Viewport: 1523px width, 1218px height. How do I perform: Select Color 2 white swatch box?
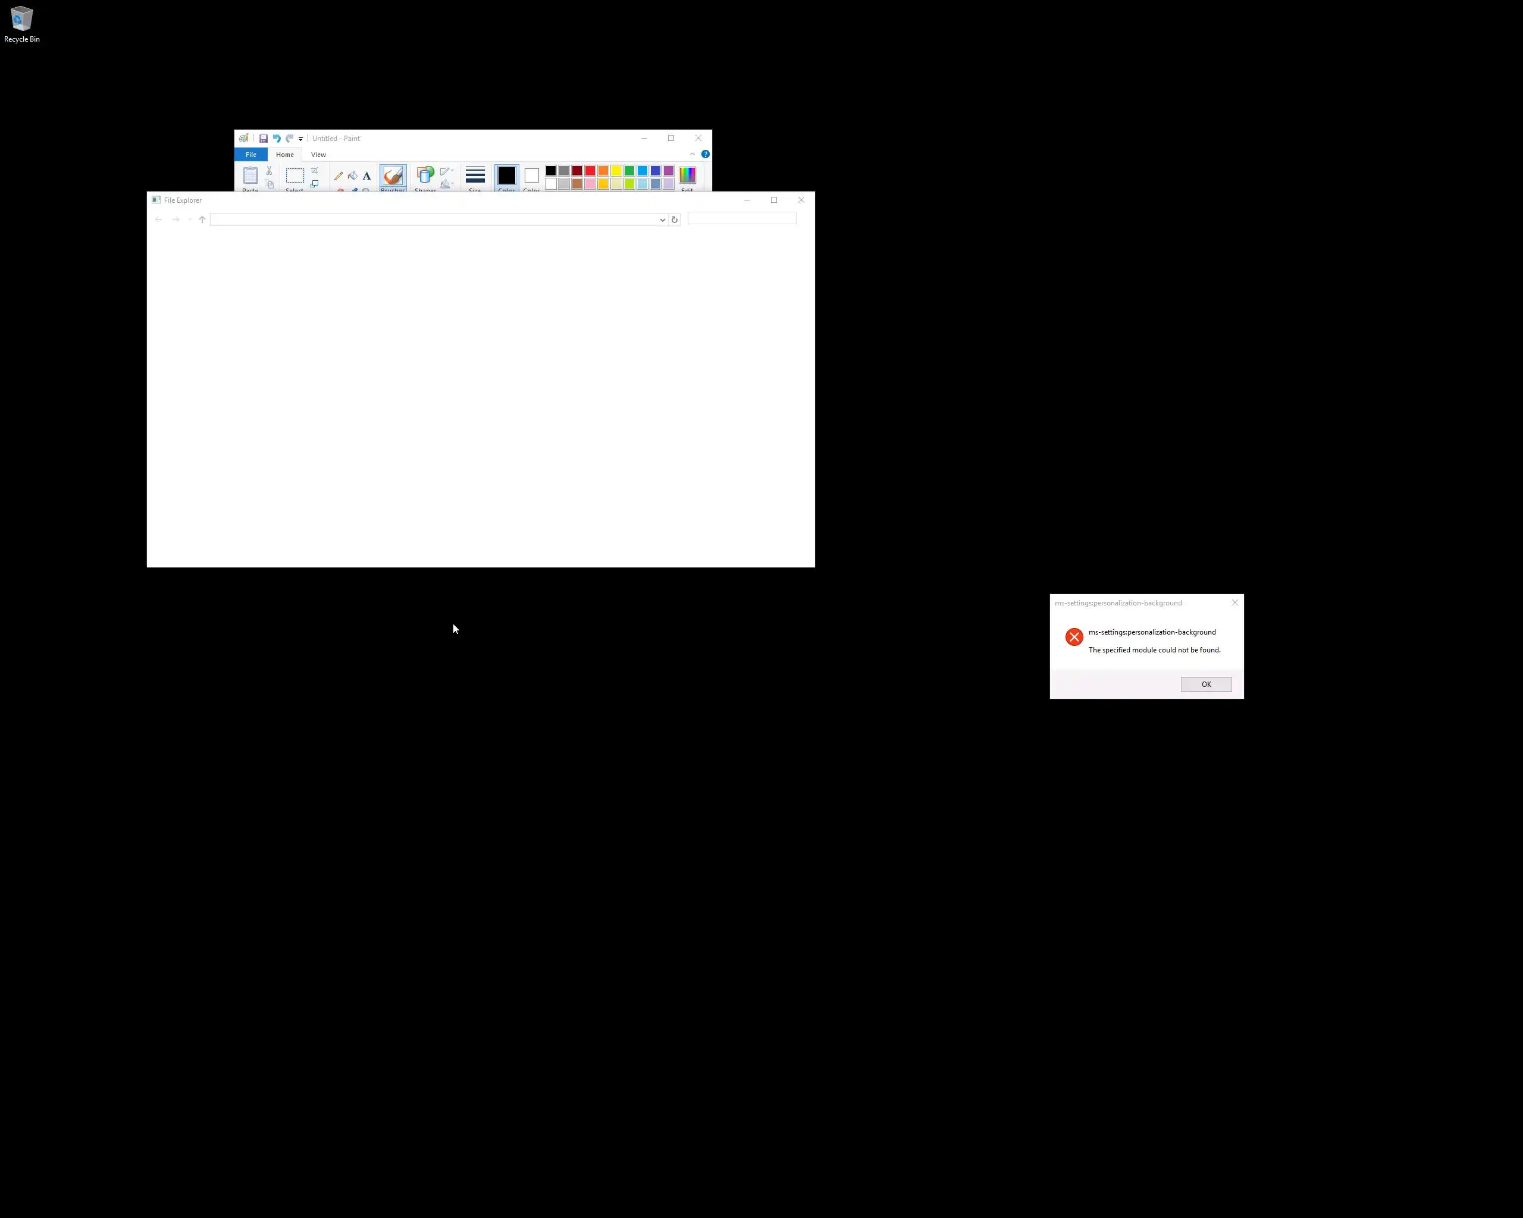pos(532,176)
